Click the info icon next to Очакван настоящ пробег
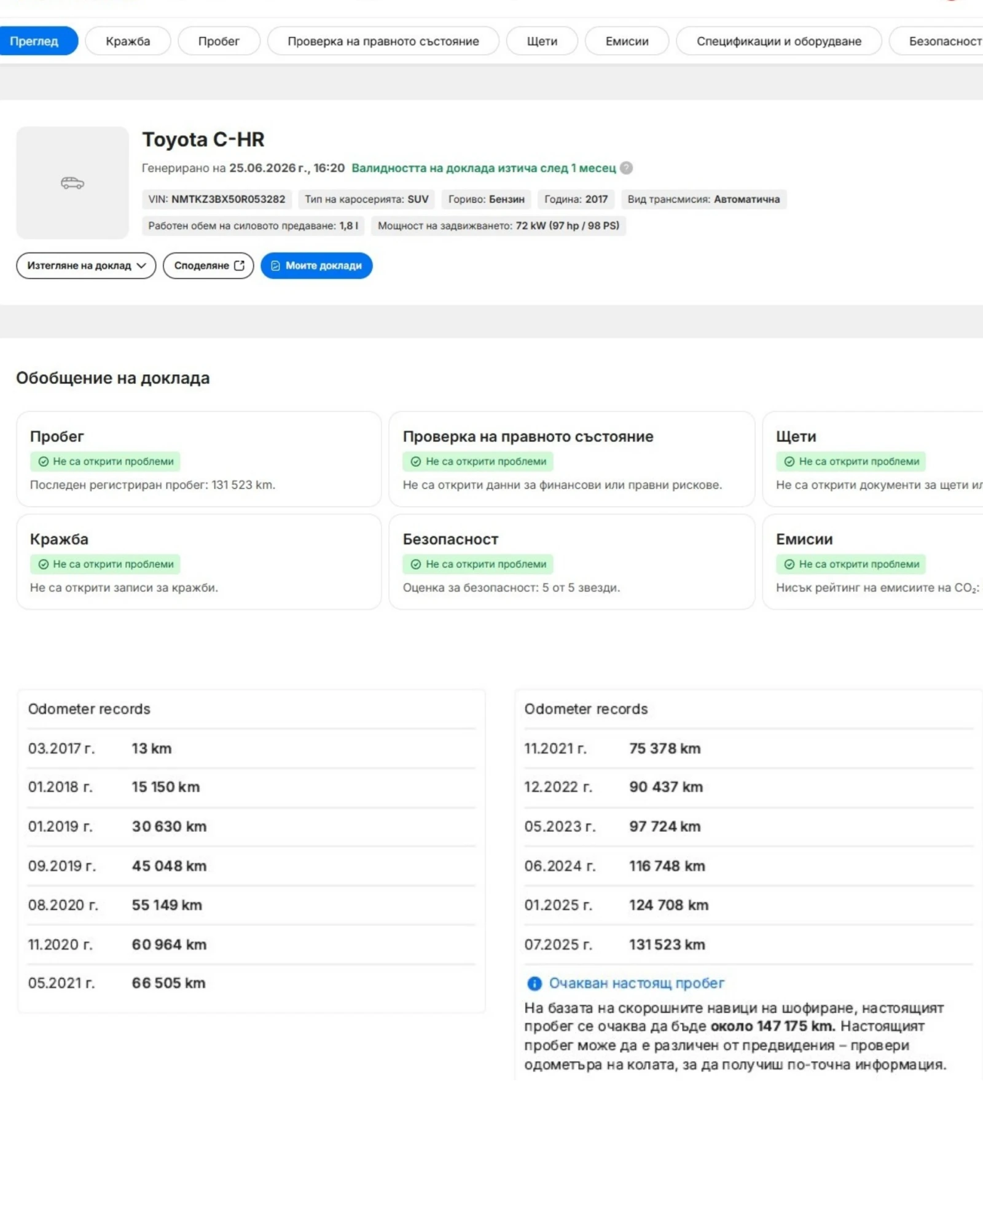Screen dimensions: 983x1228 pos(535,983)
